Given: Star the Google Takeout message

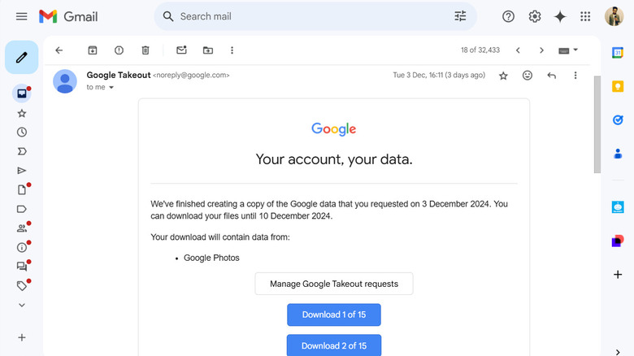Looking at the screenshot, I should [503, 76].
